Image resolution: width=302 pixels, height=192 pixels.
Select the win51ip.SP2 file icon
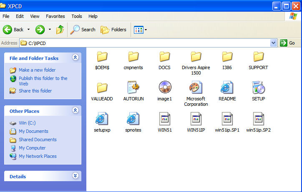tap(258, 119)
